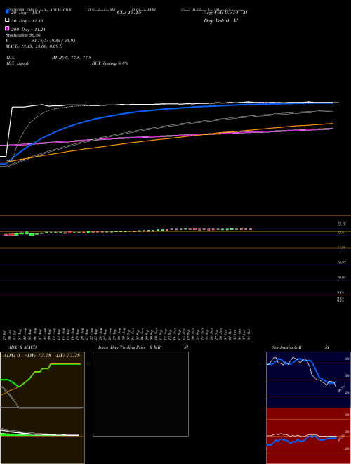Click the 10.97 price axis label
Viewport: 351px width, 464px height.
pyautogui.click(x=342, y=262)
